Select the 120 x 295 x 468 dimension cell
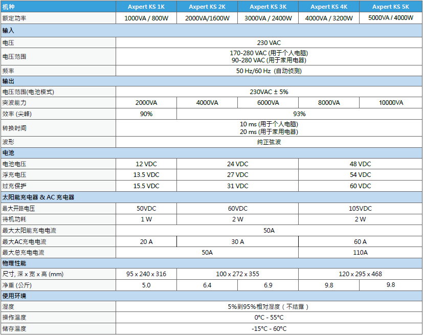 tap(361, 274)
